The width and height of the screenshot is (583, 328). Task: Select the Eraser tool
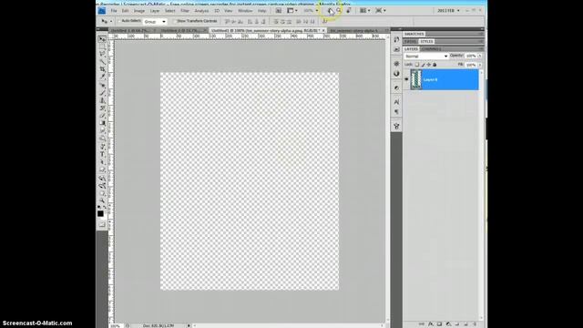tap(102, 116)
